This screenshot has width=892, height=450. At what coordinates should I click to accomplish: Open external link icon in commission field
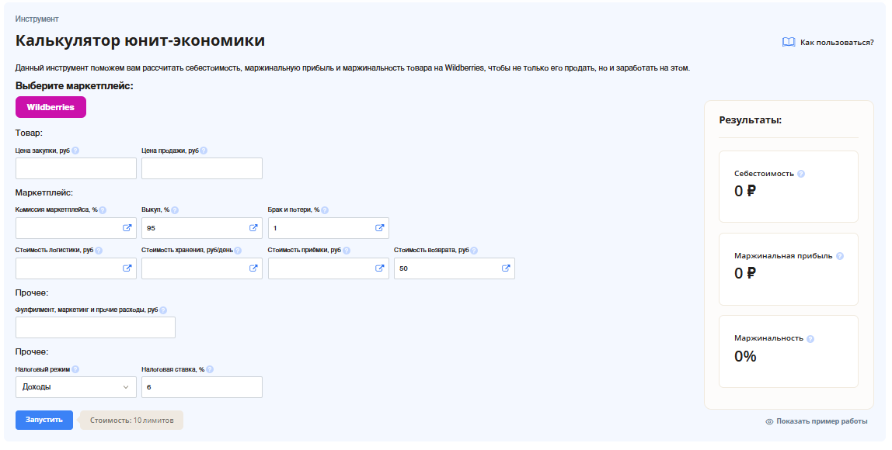pyautogui.click(x=127, y=228)
